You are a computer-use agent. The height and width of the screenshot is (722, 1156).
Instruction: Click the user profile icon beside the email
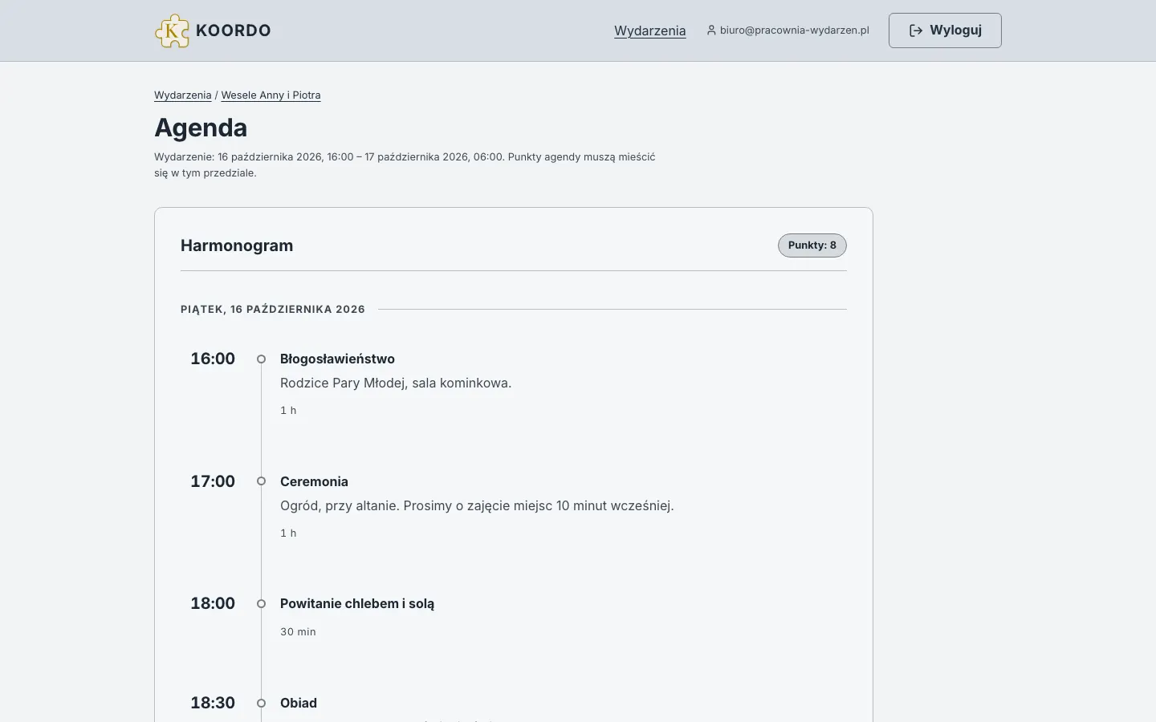[x=711, y=30]
